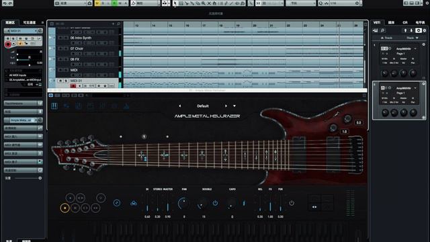This screenshot has height=242, width=430.
Task: Open first AmpleMetal instrument slot dropdown arrow
Action: click(415, 48)
